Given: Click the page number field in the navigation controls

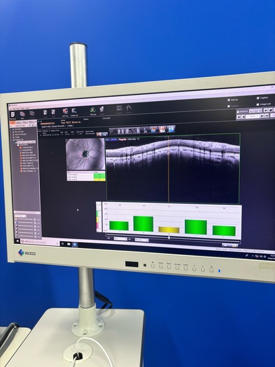Looking at the screenshot, I should (252, 116).
